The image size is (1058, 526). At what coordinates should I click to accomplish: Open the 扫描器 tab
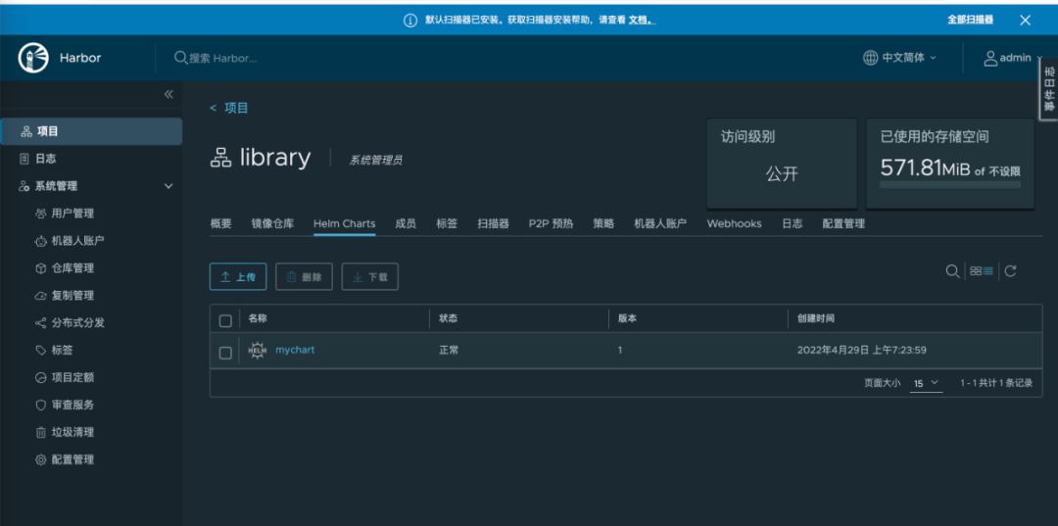[x=493, y=224]
